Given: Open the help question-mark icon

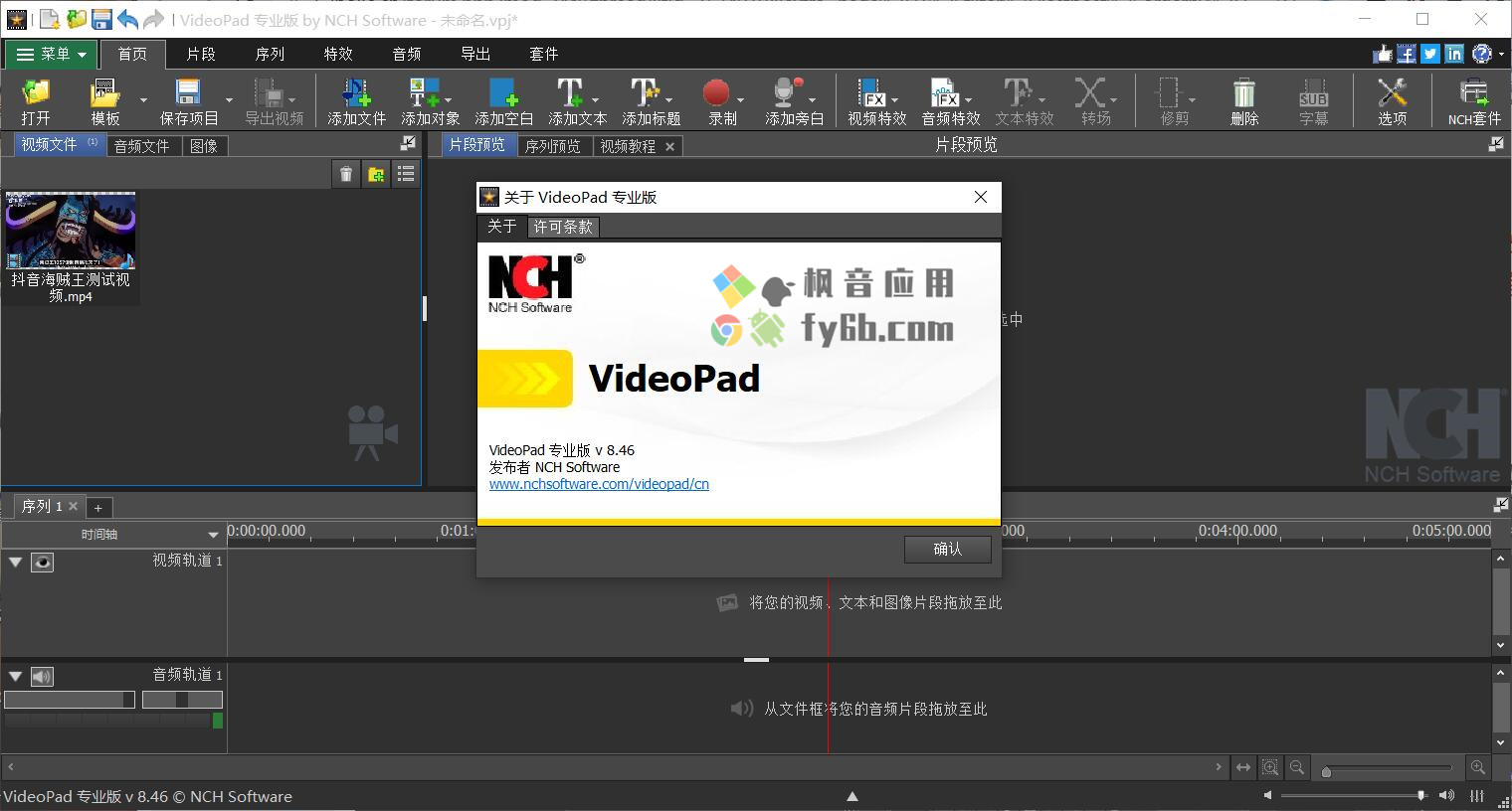Looking at the screenshot, I should pos(1480,54).
